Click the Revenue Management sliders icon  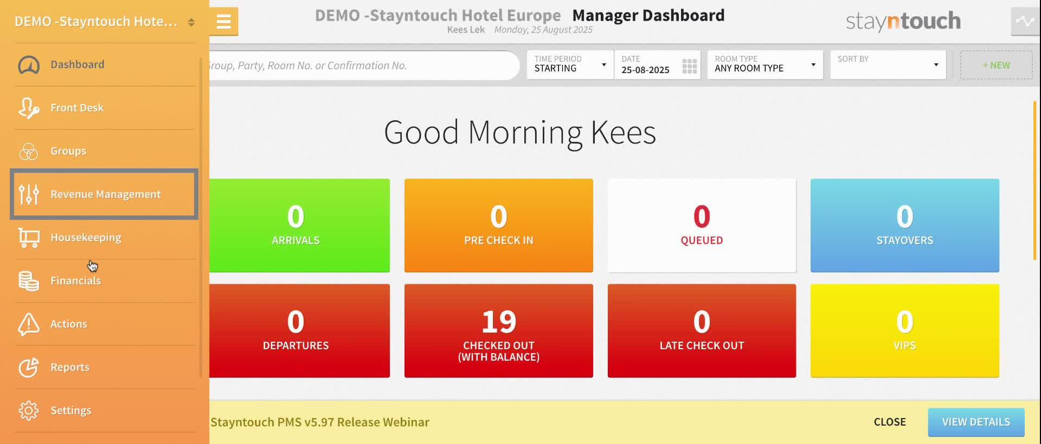click(29, 194)
